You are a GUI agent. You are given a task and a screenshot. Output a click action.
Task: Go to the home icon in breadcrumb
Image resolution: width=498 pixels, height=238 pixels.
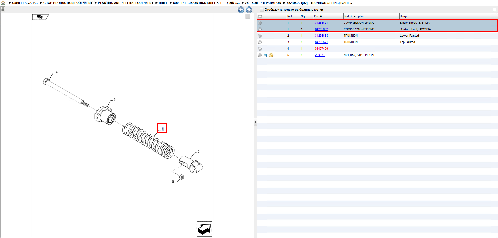point(3,3)
